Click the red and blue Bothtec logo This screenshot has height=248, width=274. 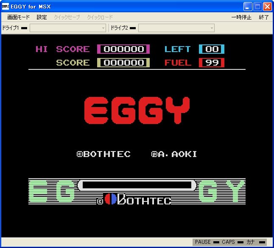(x=111, y=199)
